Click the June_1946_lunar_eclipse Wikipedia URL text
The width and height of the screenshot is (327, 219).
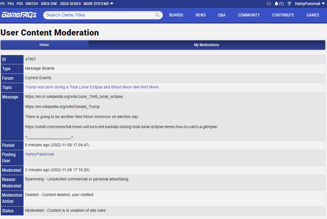(x=74, y=97)
